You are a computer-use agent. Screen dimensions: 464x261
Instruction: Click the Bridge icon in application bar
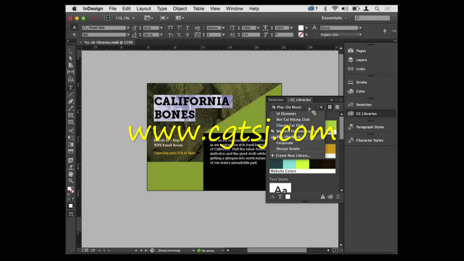coord(107,18)
